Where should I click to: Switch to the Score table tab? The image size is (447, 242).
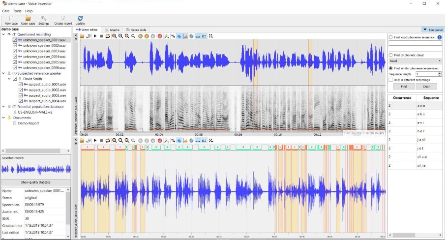pos(136,30)
